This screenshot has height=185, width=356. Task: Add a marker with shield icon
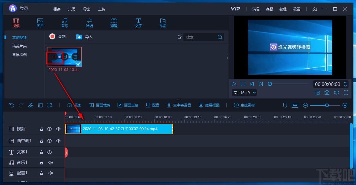(x=285, y=105)
